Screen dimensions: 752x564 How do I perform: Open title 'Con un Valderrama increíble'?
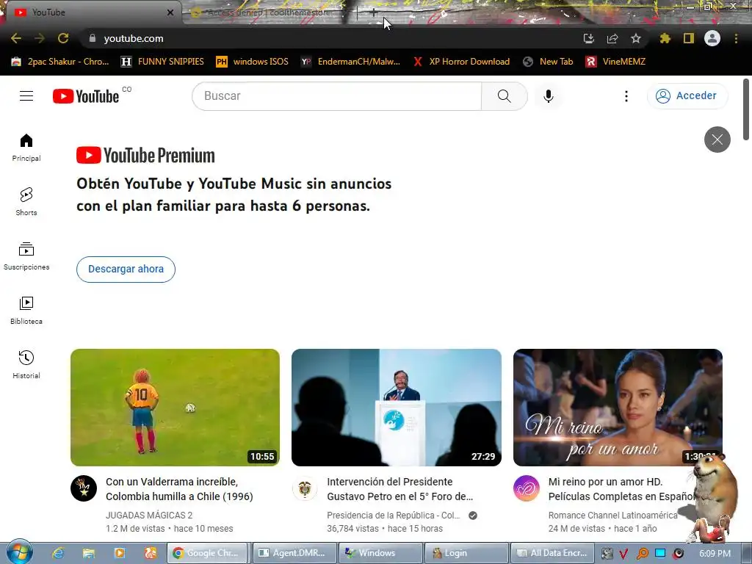point(179,488)
